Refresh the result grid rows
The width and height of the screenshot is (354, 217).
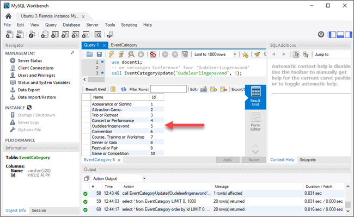click(x=124, y=89)
